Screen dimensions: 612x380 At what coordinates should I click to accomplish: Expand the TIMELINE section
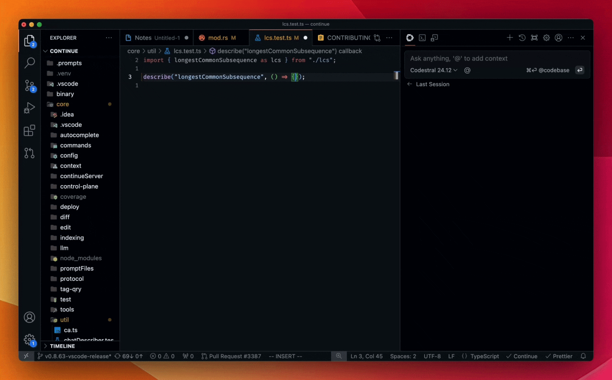62,346
